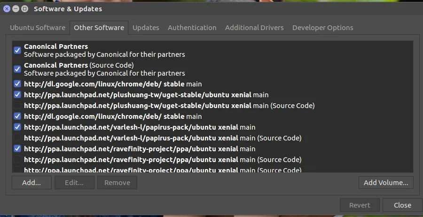Switch to the Ubuntu Software tab
This screenshot has height=217, width=423.
(x=38, y=28)
